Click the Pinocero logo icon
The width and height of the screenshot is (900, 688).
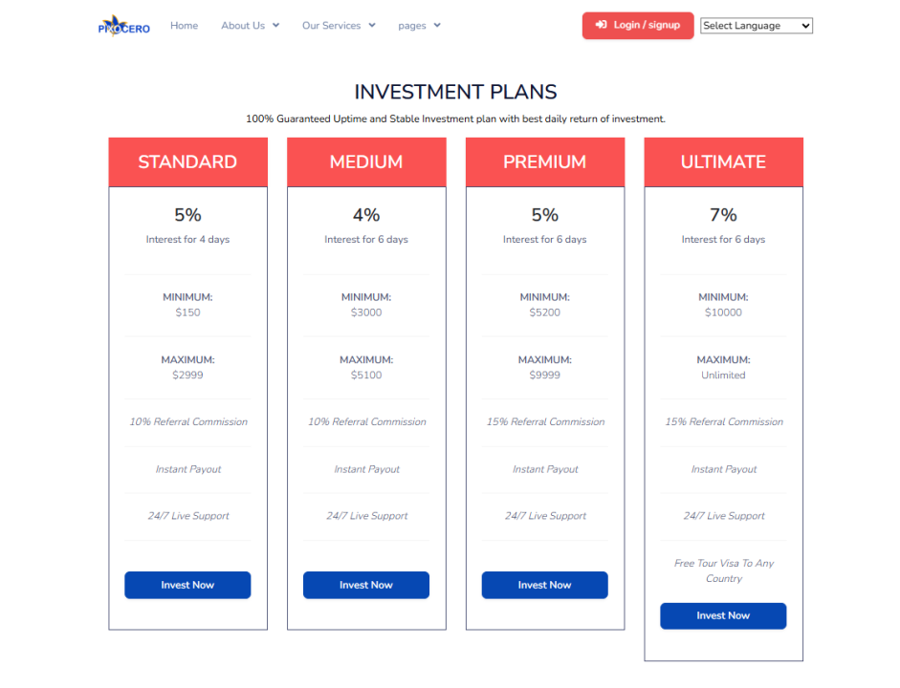[124, 26]
